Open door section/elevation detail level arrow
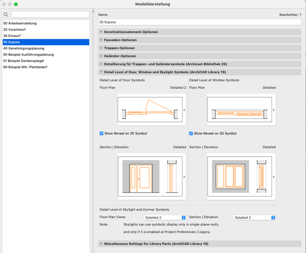Viewport: 306px width, 253px height. [184, 177]
